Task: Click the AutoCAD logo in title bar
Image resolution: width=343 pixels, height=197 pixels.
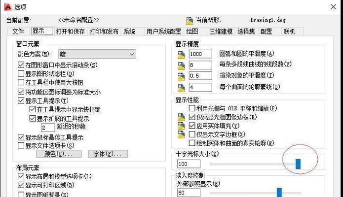Action: coord(7,7)
